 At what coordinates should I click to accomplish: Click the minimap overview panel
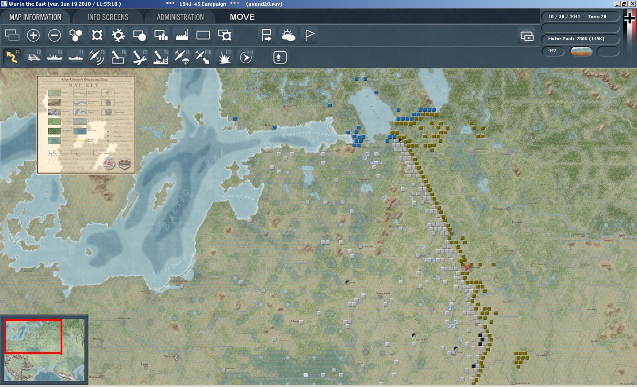(x=44, y=350)
